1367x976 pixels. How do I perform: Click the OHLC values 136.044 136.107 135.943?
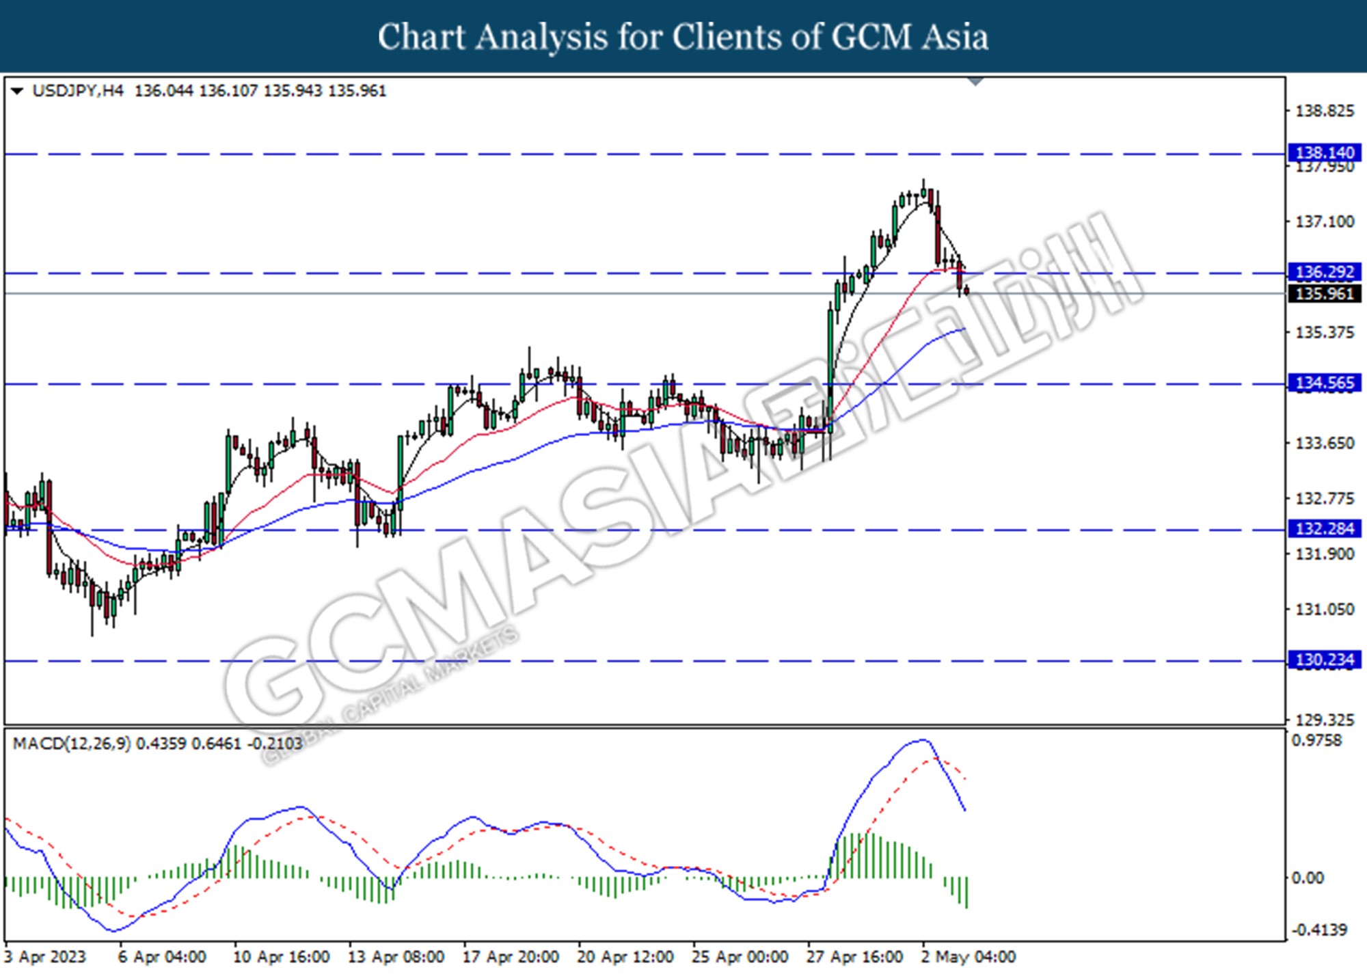[x=228, y=91]
